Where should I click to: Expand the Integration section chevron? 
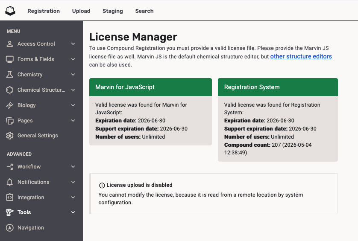[x=73, y=197]
